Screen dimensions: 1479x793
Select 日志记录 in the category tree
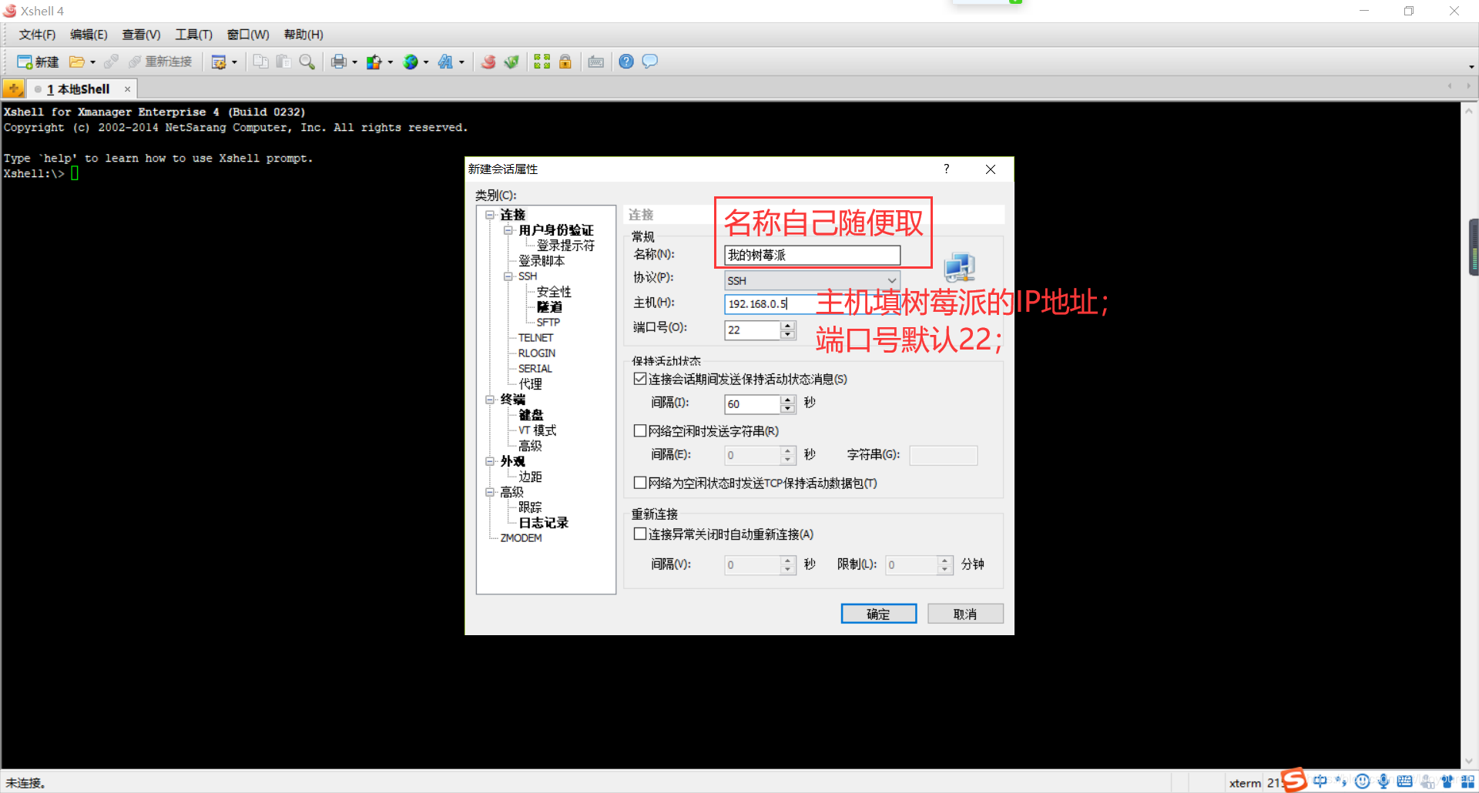coord(543,523)
